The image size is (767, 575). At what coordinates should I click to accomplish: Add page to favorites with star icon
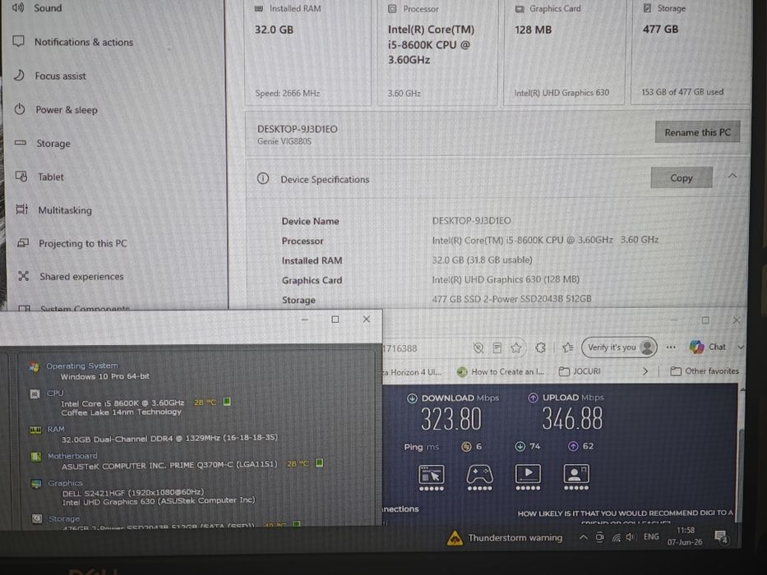pyautogui.click(x=515, y=347)
